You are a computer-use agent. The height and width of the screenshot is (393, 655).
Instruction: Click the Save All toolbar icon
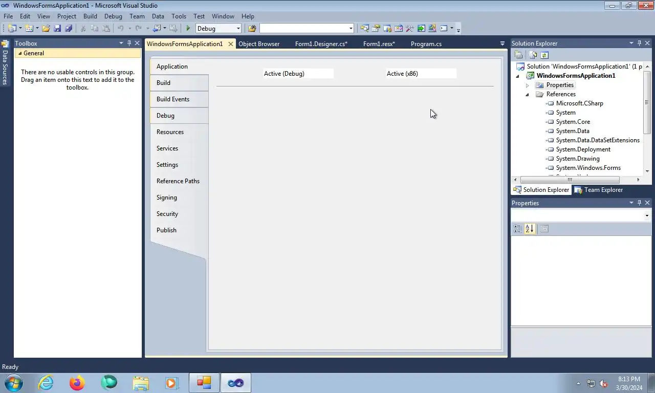(x=69, y=29)
